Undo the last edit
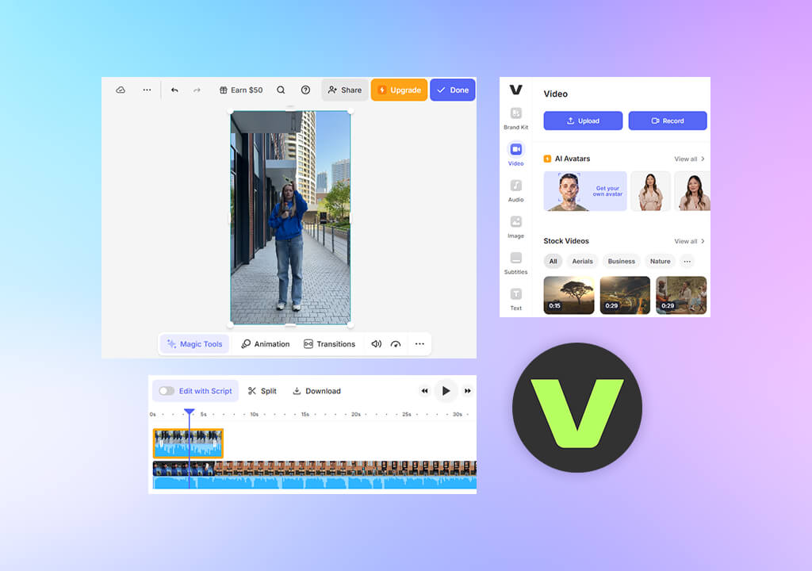Screen dimensions: 812x571 tap(174, 90)
